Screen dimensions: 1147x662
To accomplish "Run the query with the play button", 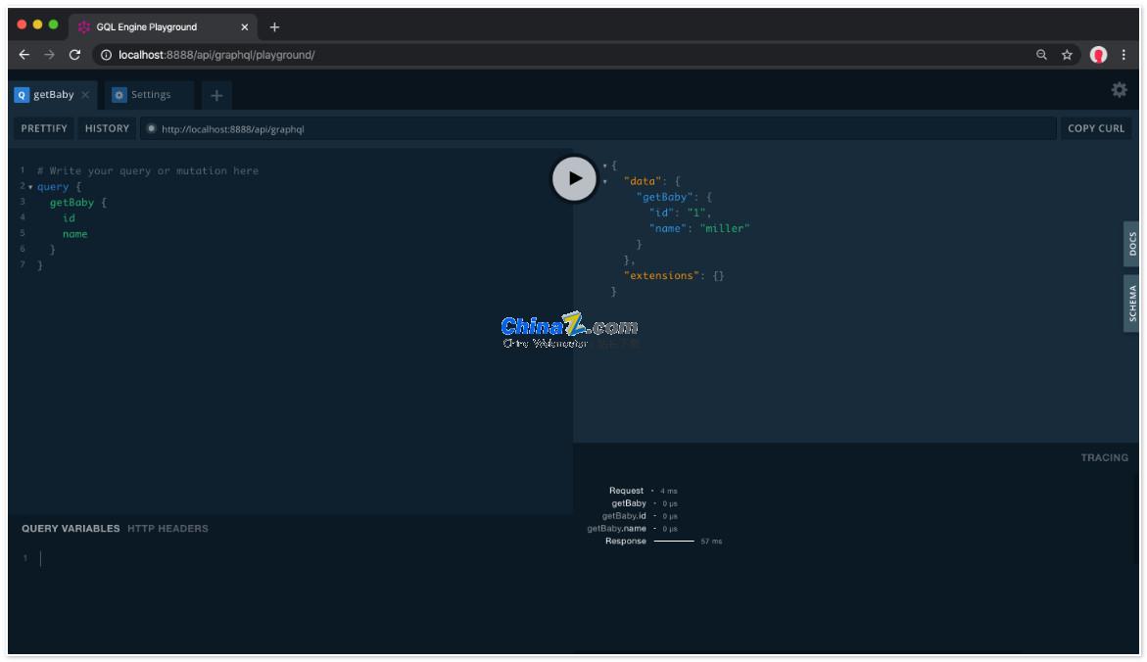I will coord(574,178).
